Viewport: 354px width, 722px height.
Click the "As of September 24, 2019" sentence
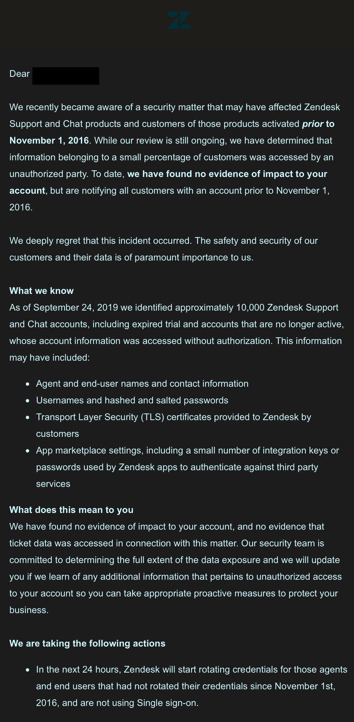point(174,308)
